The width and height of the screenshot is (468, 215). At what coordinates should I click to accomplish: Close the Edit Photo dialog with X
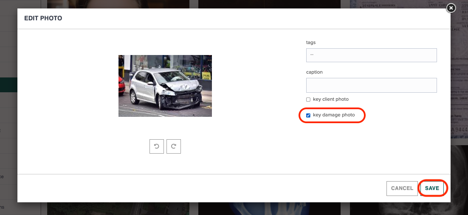pos(451,8)
